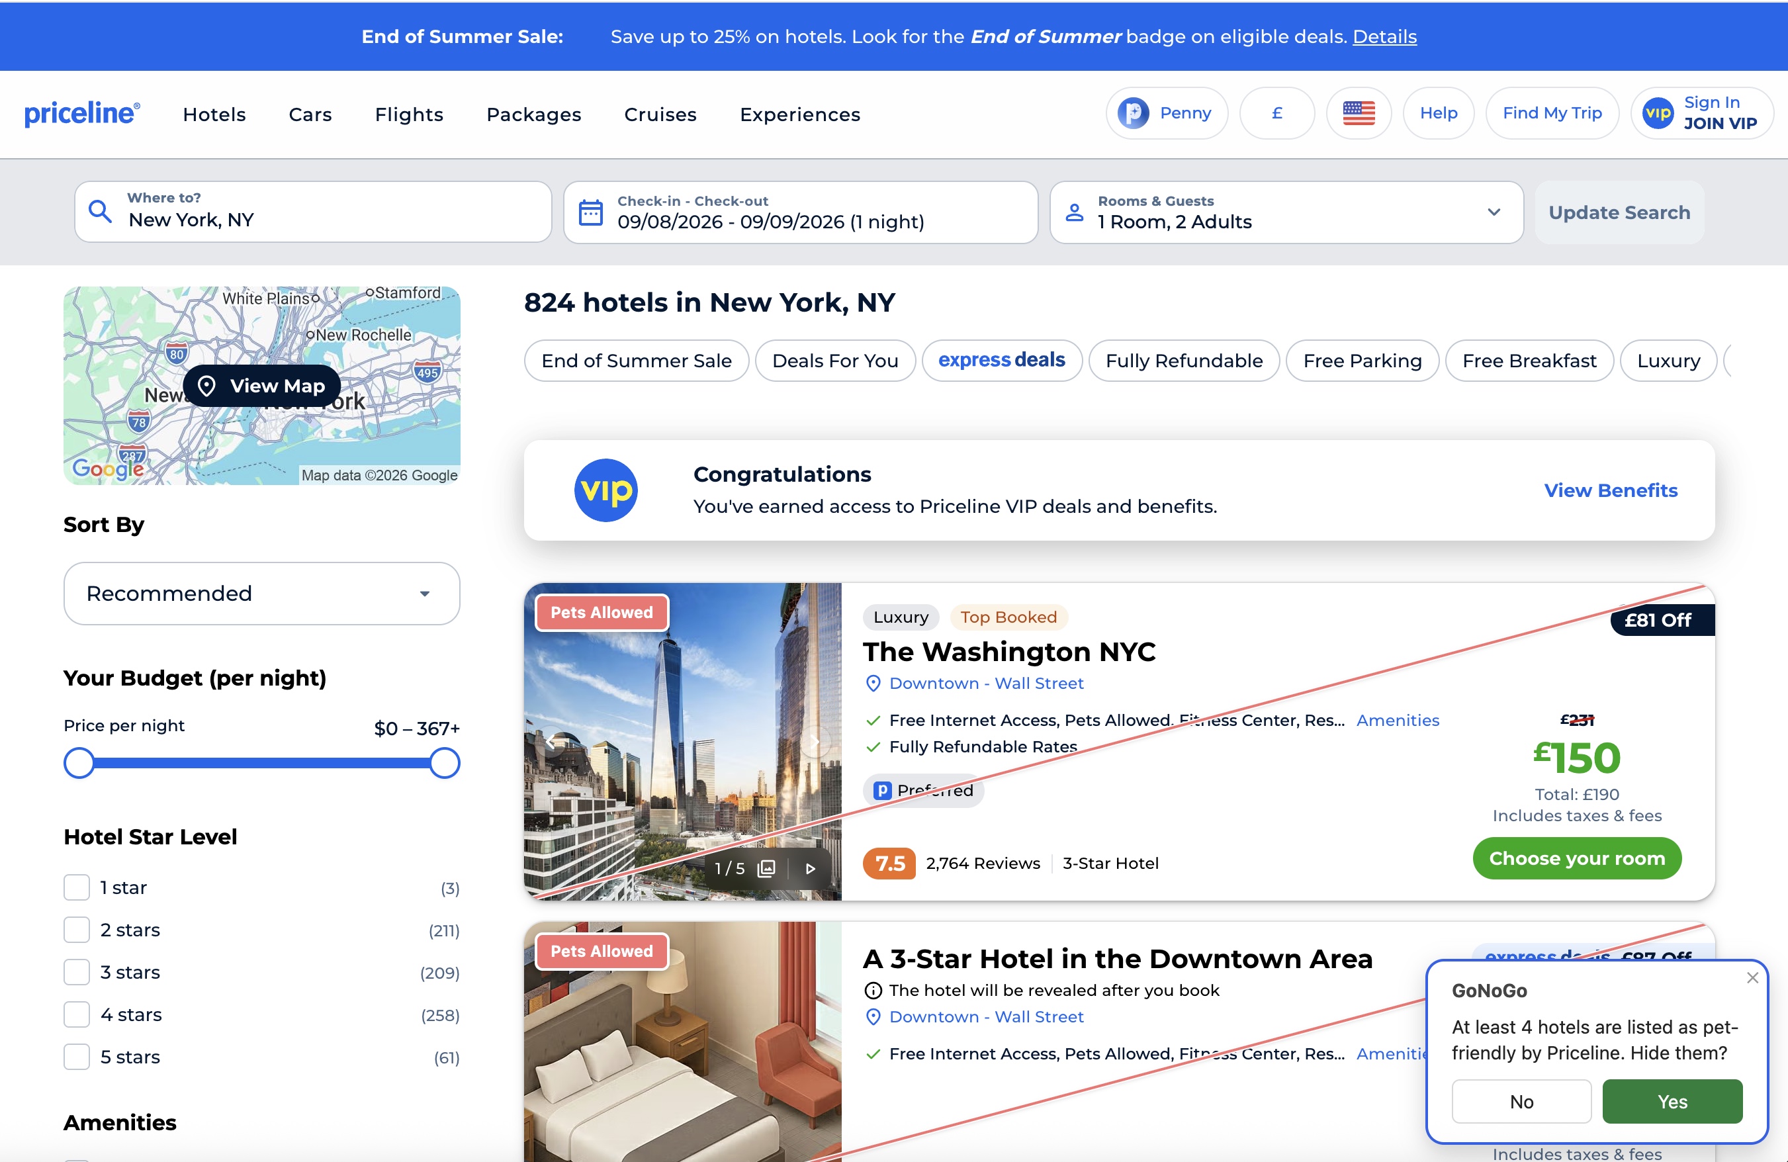1788x1162 pixels.
Task: Play slideshow on Washington NYC photos
Action: pos(810,868)
